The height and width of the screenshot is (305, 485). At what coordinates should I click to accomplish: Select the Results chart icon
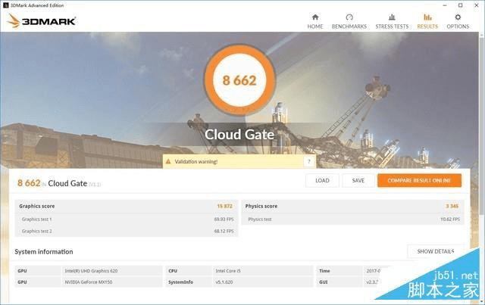coord(427,17)
